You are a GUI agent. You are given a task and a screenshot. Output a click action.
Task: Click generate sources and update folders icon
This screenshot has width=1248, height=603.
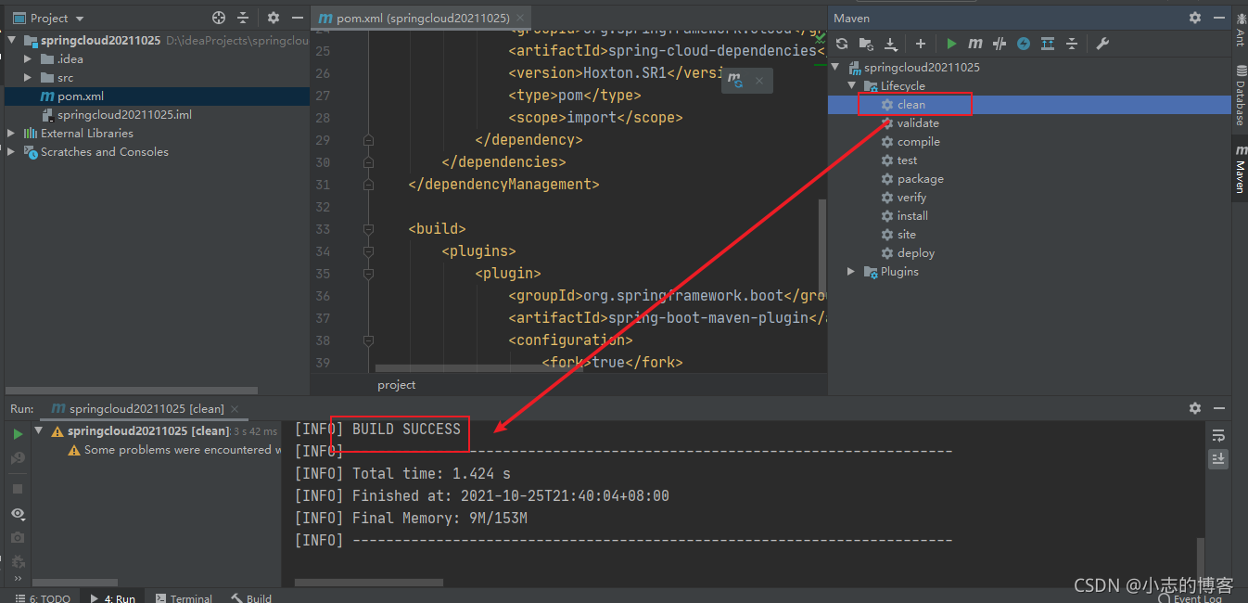point(866,44)
